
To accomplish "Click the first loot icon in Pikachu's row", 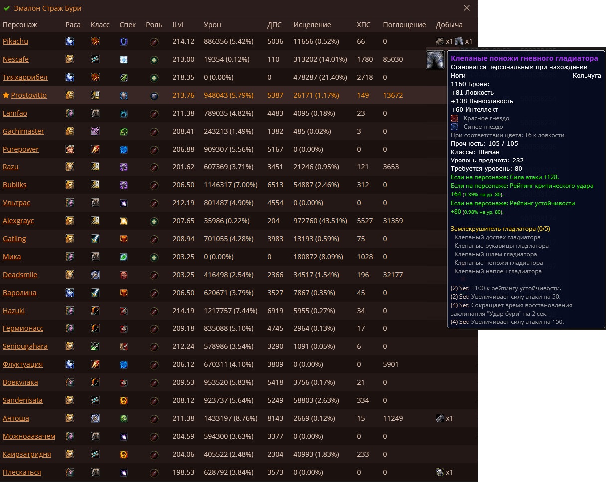I will pyautogui.click(x=440, y=41).
